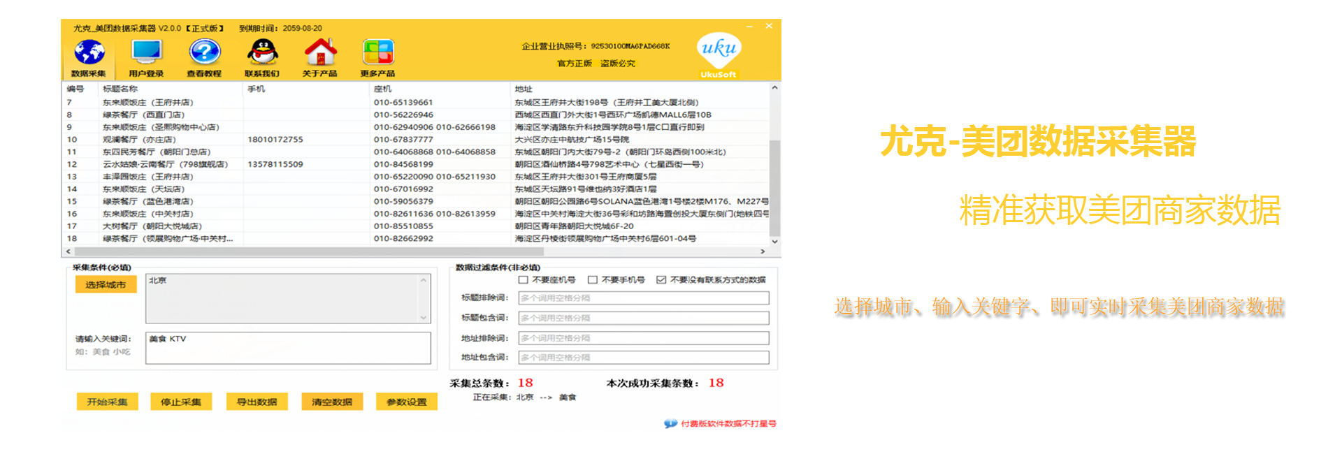Viewport: 1342px width, 454px height.
Task: Click the 选择城市 button
Action: coord(106,284)
